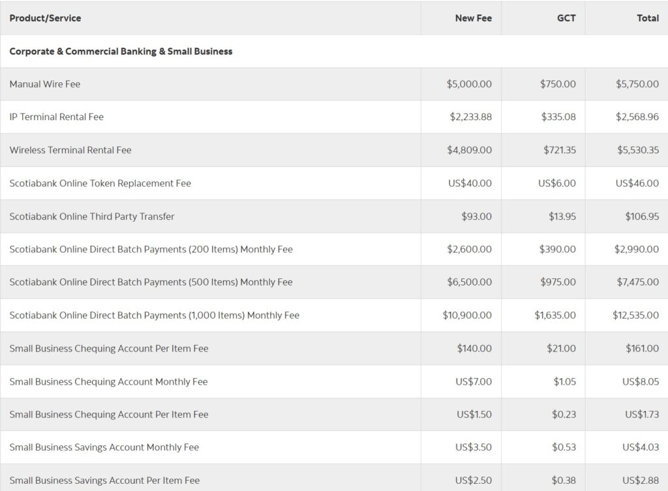
Task: Click the US$6.00 GCT cell
Action: pos(557,183)
